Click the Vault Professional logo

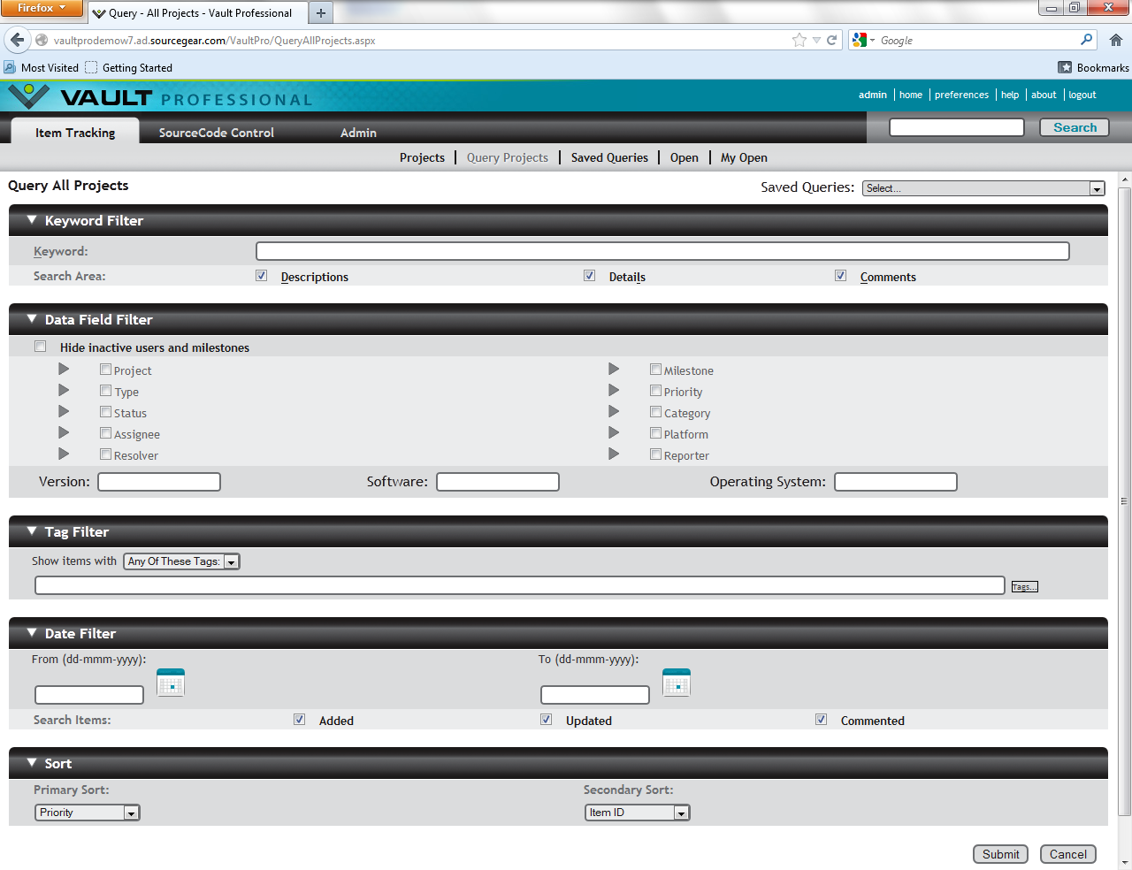pos(159,96)
